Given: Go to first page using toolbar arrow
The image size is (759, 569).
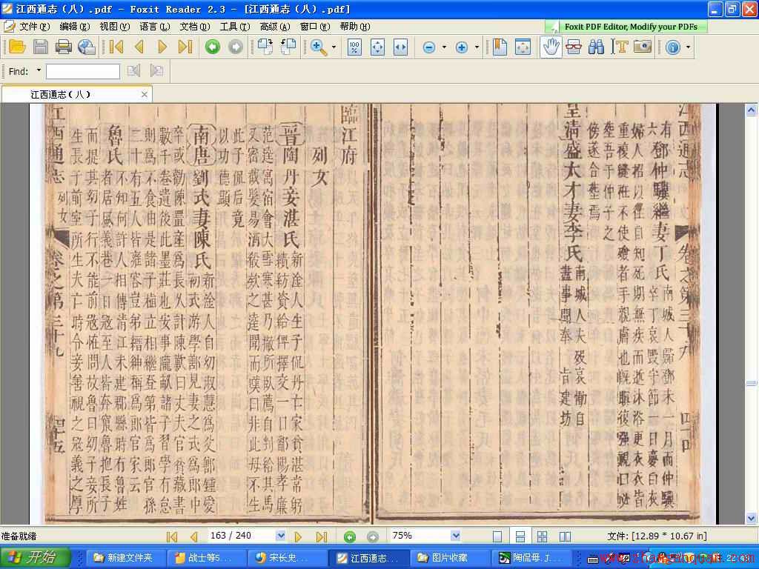Looking at the screenshot, I should (116, 47).
